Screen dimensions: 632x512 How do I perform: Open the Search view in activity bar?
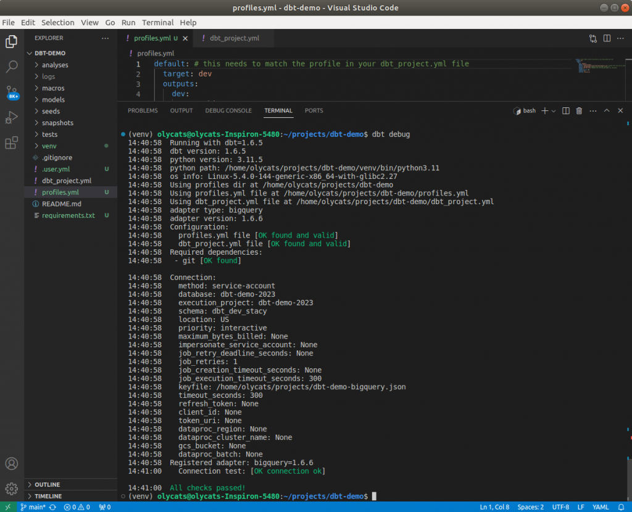11,67
